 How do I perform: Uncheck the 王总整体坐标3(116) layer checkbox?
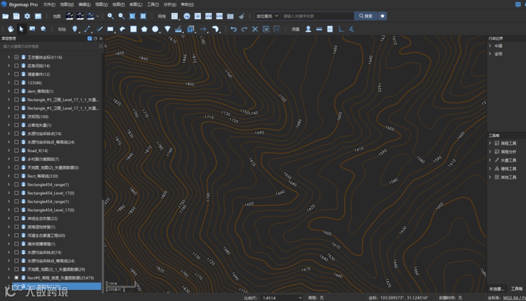[x=17, y=57]
